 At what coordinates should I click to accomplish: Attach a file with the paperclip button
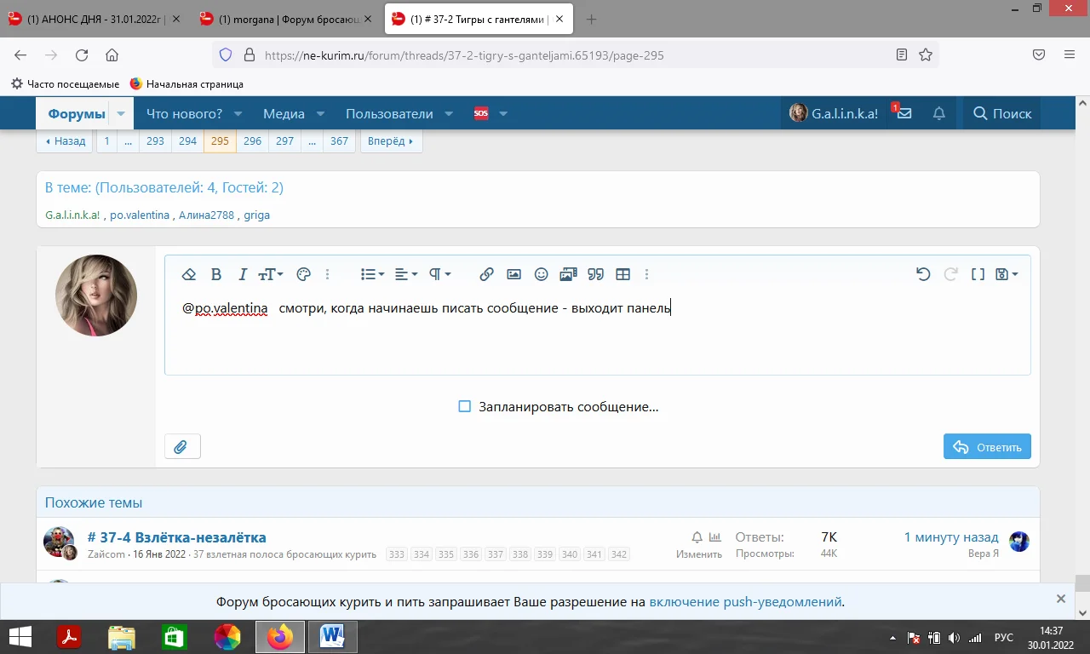(x=181, y=446)
